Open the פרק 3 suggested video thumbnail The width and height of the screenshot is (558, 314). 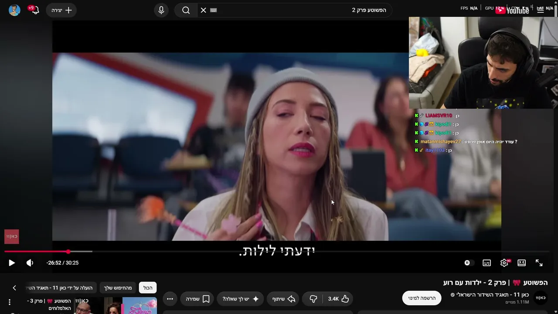[116, 305]
